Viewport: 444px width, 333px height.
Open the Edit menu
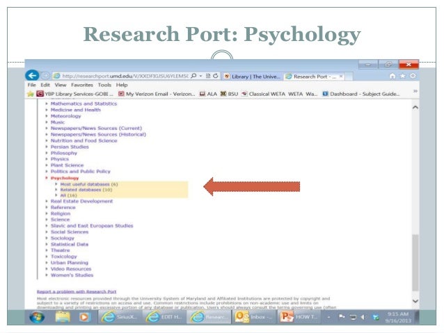click(45, 85)
